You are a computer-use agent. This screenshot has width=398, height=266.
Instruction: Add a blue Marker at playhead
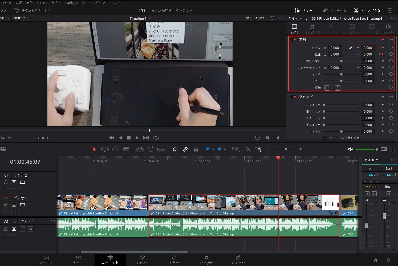[220, 149]
